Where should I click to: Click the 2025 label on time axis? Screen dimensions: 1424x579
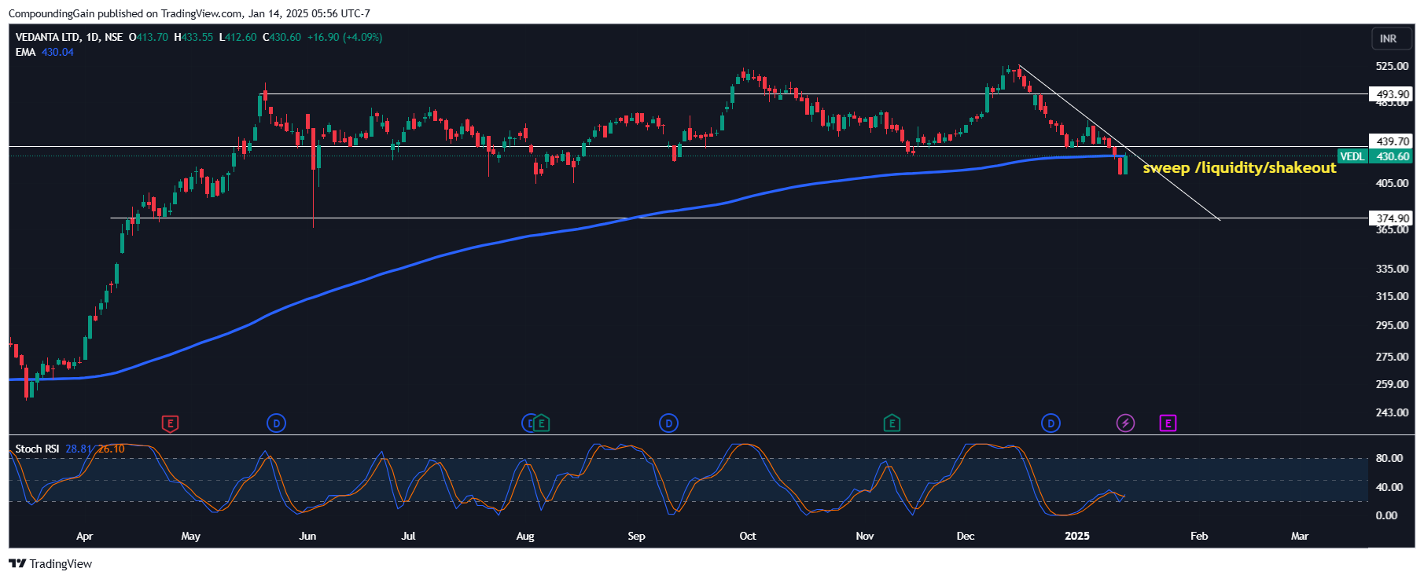1077,536
